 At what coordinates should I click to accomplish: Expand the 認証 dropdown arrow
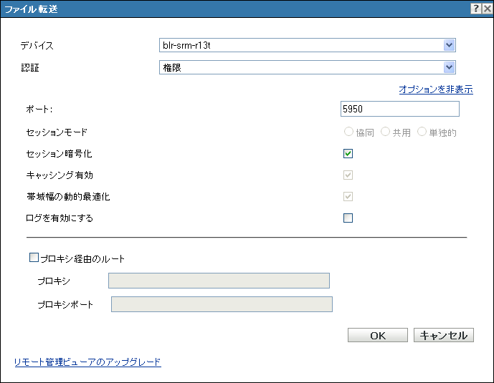tap(450, 67)
